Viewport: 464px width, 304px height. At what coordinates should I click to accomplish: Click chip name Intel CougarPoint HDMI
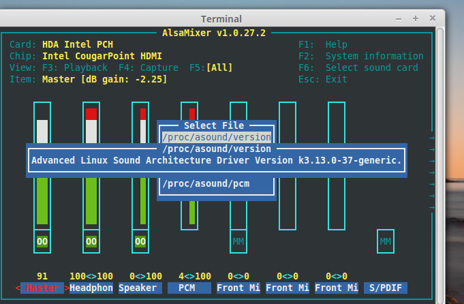(102, 56)
